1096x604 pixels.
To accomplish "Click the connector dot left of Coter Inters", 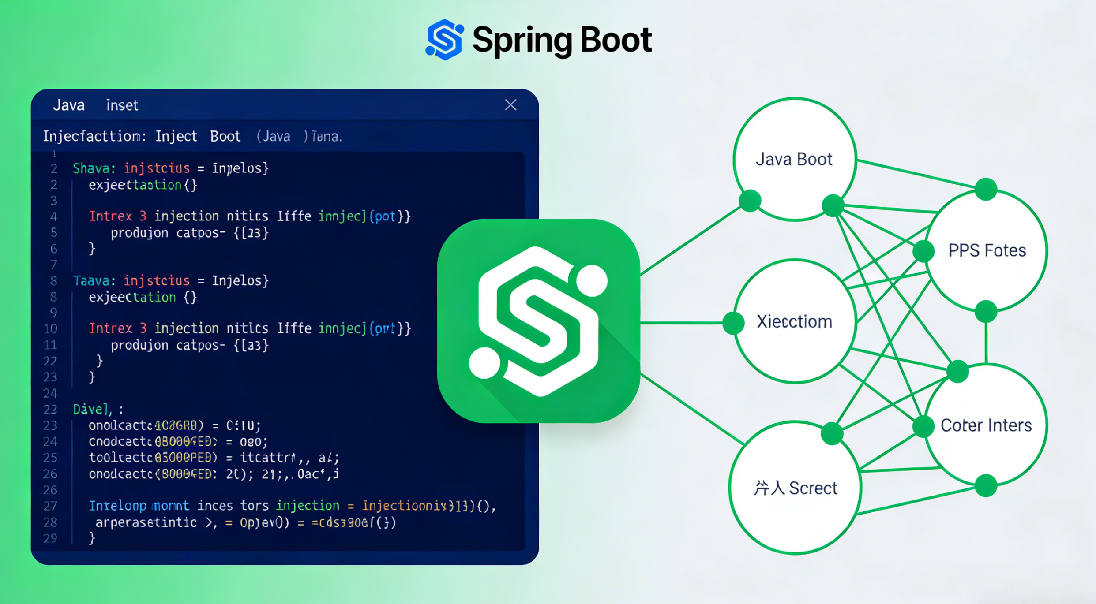I will point(923,426).
